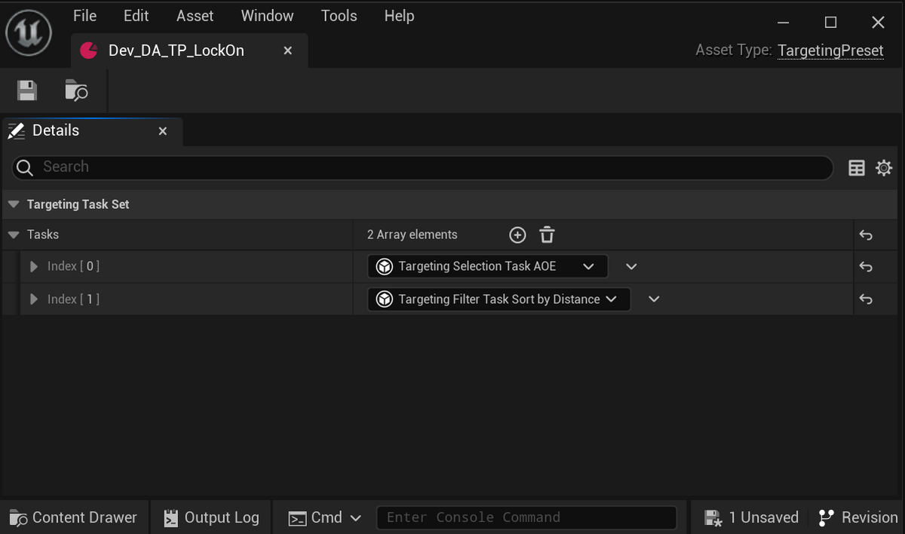Viewport: 905px width, 534px height.
Task: Toggle property matrix table view icon
Action: click(x=857, y=168)
